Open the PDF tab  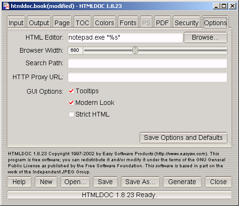point(162,22)
